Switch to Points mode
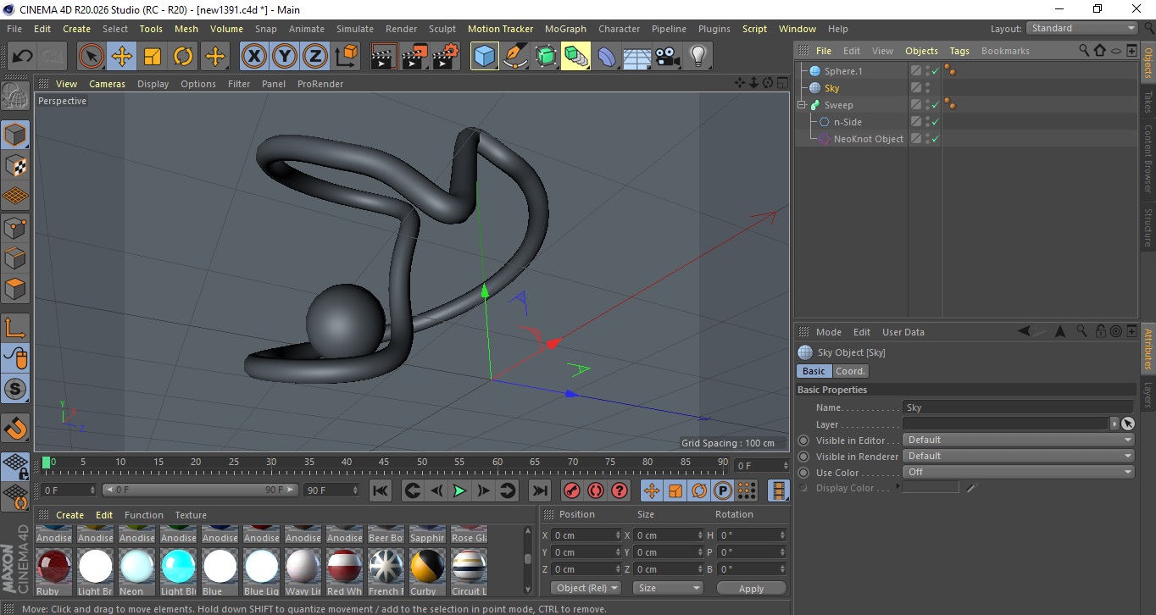Image resolution: width=1156 pixels, height=615 pixels. pos(15,227)
